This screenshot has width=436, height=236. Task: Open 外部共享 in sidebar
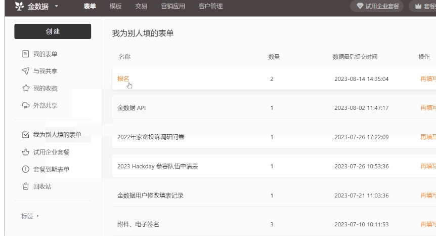pyautogui.click(x=45, y=105)
